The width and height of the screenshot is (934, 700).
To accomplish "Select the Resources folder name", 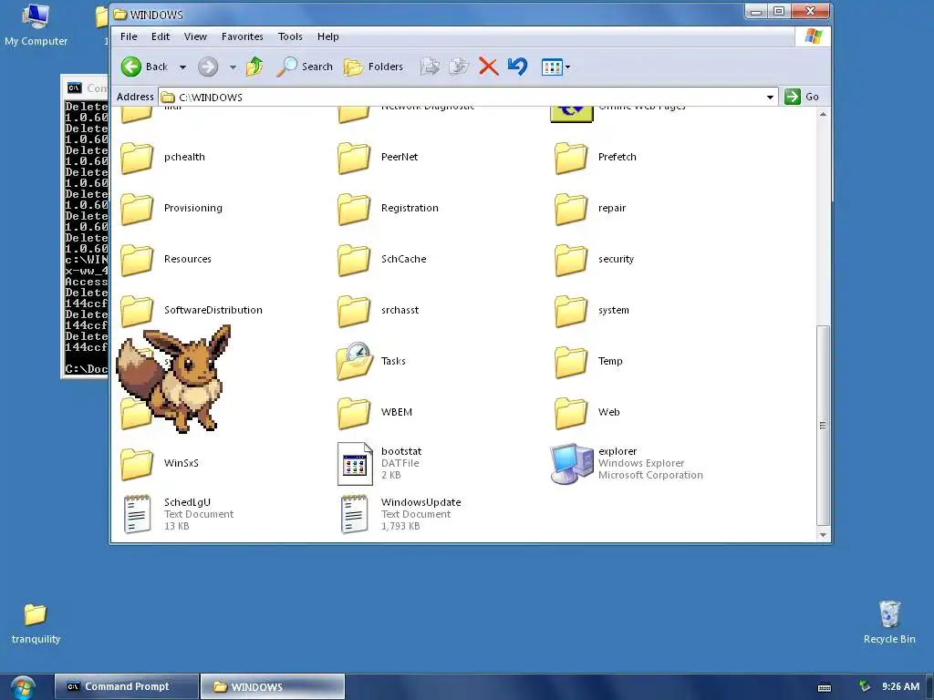I will click(188, 259).
